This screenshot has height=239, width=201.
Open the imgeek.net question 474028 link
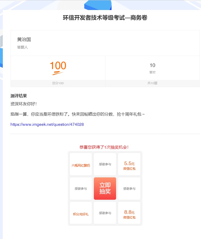click(x=47, y=124)
